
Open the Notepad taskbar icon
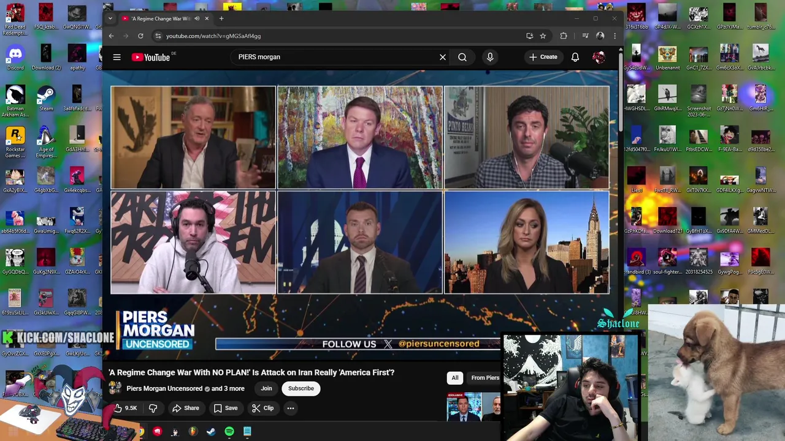click(x=248, y=432)
